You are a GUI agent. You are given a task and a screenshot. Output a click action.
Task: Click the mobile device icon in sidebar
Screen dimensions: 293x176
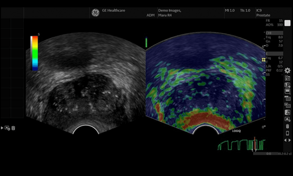click(288, 133)
